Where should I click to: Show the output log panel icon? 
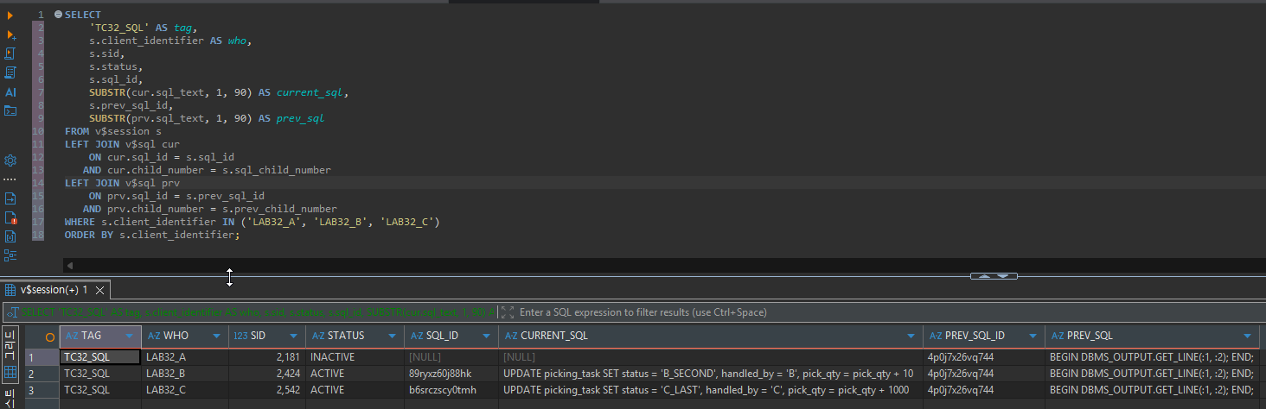click(x=11, y=198)
